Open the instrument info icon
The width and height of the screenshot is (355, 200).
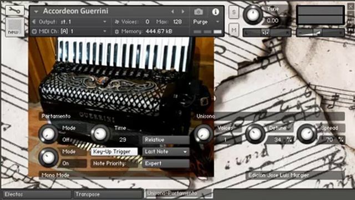(215, 12)
